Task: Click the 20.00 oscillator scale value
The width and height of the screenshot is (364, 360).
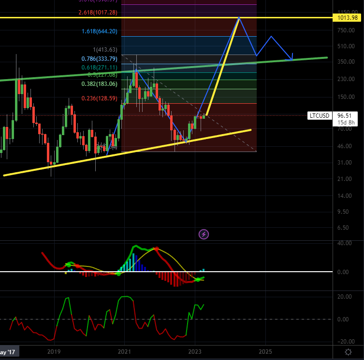Action: (x=345, y=297)
